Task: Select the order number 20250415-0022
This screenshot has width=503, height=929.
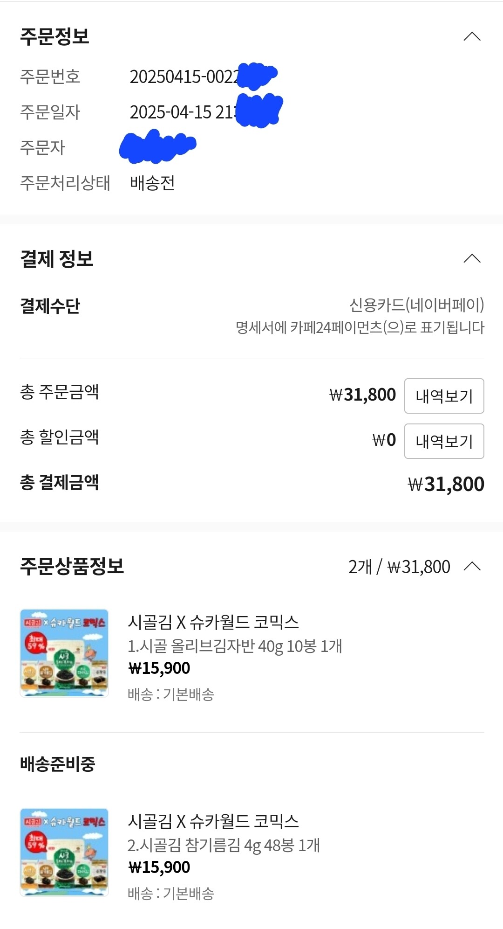Action: tap(184, 77)
